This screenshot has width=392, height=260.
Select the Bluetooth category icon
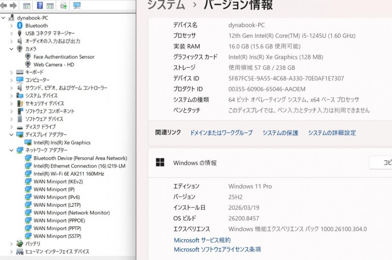pyautogui.click(x=20, y=25)
